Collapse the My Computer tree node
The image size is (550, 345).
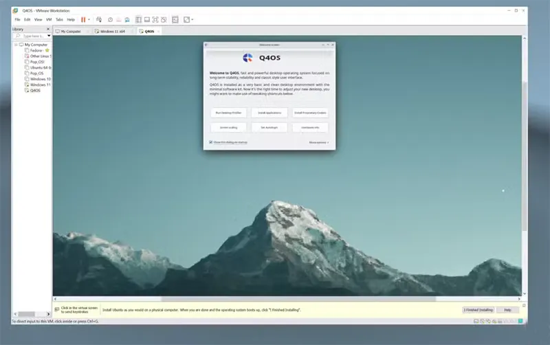16,45
